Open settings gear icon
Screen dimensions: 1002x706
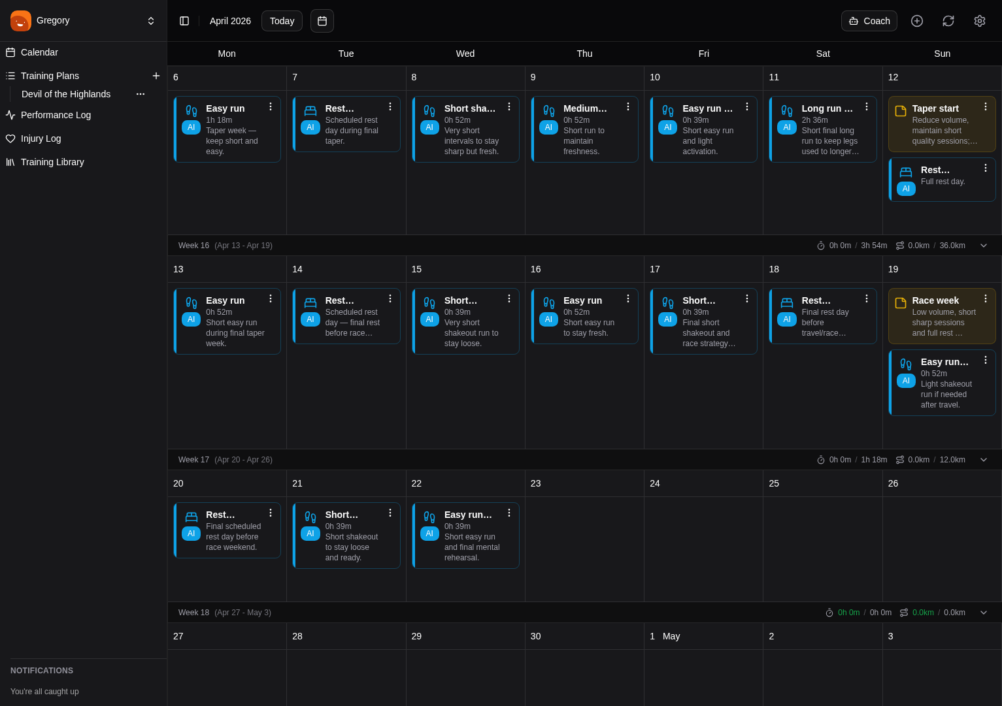point(980,21)
